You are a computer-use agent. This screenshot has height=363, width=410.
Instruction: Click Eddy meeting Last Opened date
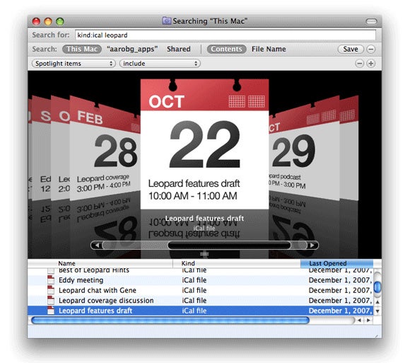pyautogui.click(x=340, y=280)
